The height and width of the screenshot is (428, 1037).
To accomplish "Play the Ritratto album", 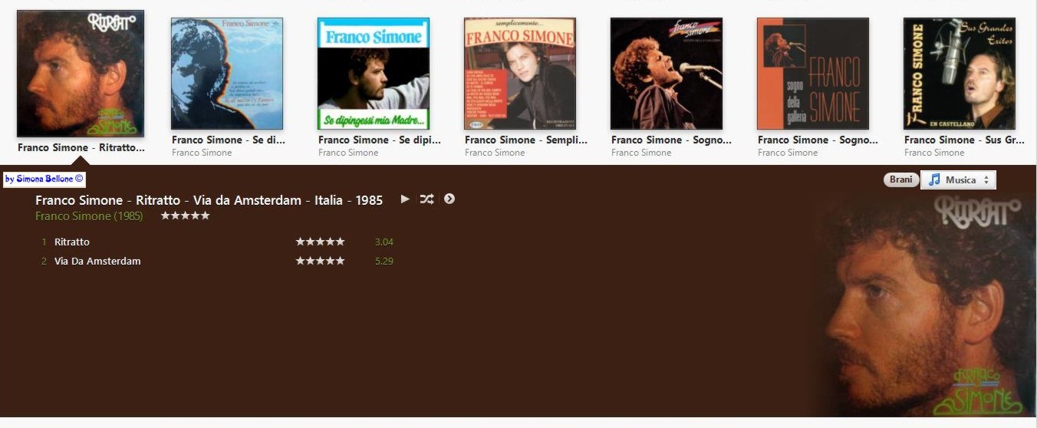I will [405, 199].
